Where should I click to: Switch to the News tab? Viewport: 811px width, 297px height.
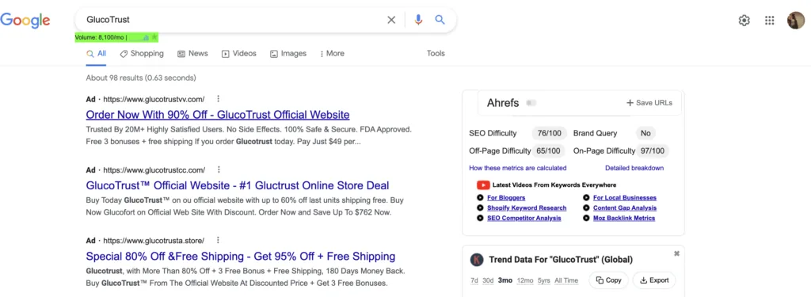(x=192, y=53)
